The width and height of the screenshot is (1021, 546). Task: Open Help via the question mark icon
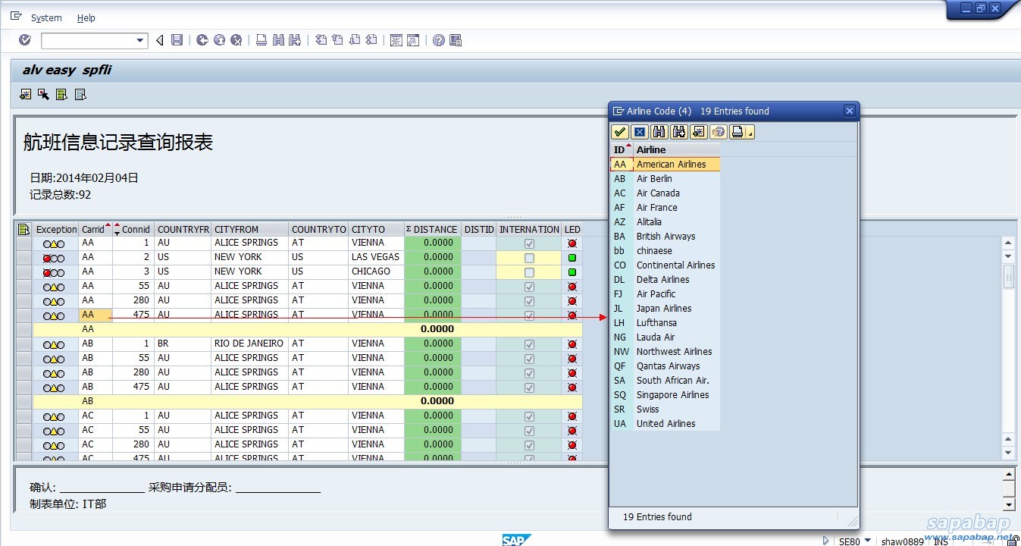point(439,40)
